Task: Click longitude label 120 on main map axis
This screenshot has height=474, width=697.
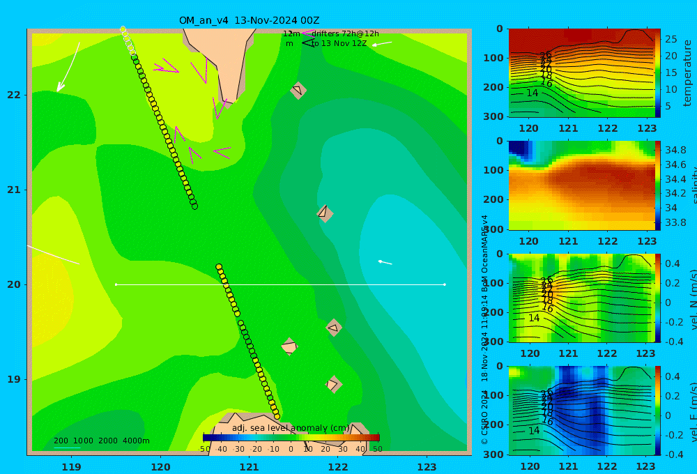Action: tap(160, 467)
